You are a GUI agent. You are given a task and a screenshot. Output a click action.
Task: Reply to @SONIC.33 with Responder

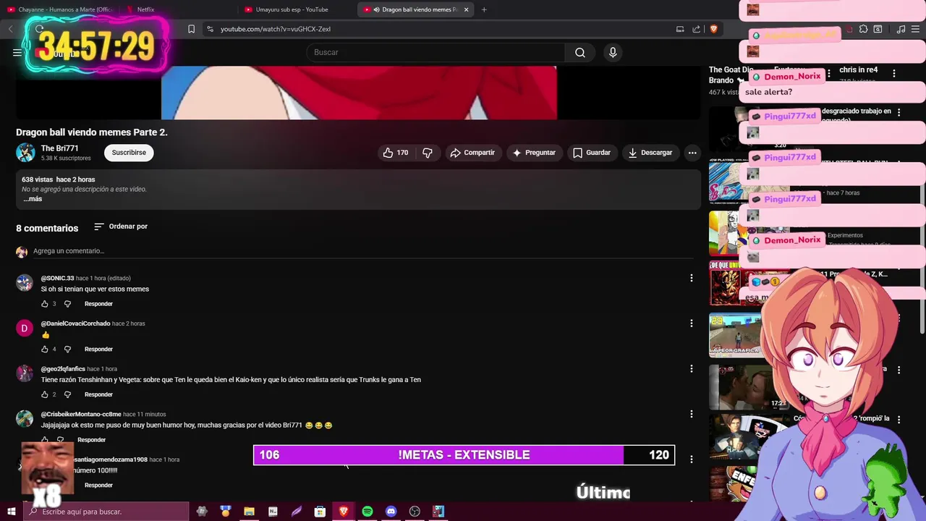click(x=98, y=304)
